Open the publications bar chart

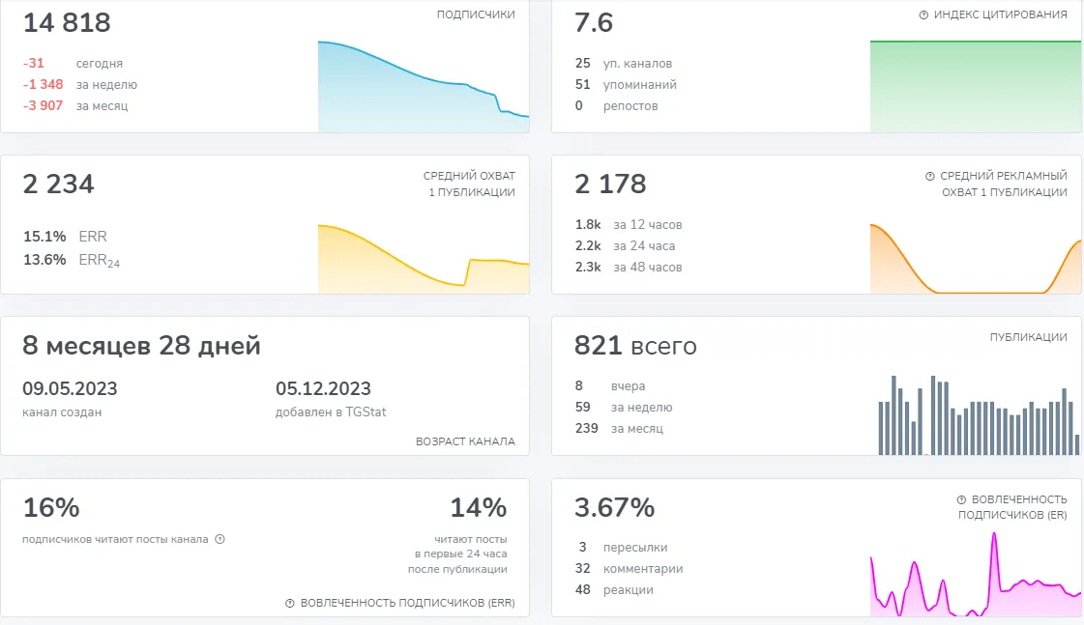[x=979, y=415]
